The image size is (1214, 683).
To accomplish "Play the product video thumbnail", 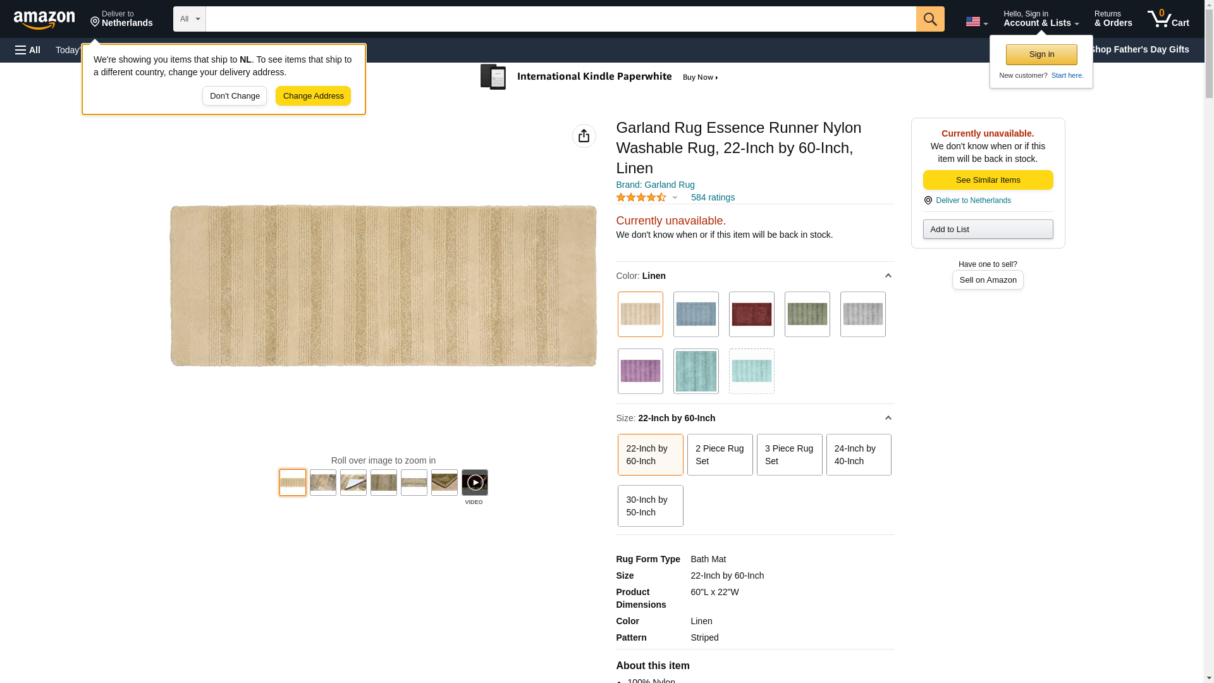I will point(474,483).
